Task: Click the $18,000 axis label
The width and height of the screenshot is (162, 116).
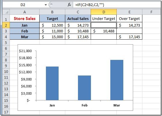Action: pos(25,58)
